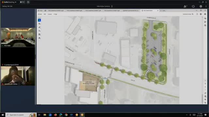Open GoToMeeting settings gear
This screenshot has height=117, width=209.
(201, 6)
